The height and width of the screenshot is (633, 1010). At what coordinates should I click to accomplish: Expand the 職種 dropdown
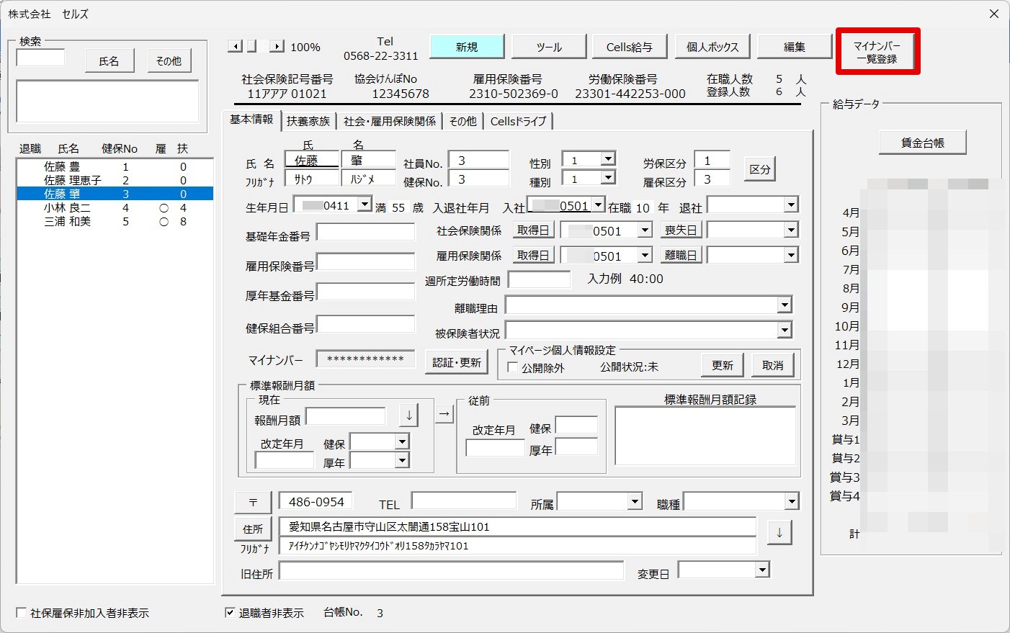(x=791, y=501)
